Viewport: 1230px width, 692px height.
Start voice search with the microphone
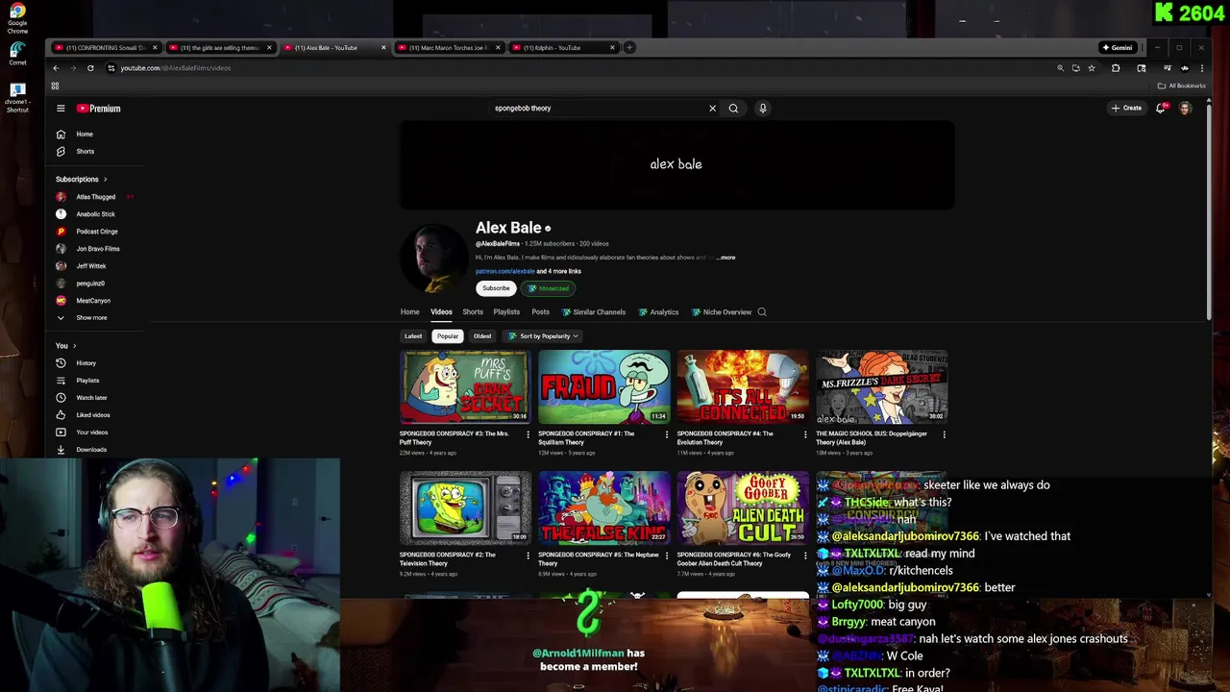(763, 109)
